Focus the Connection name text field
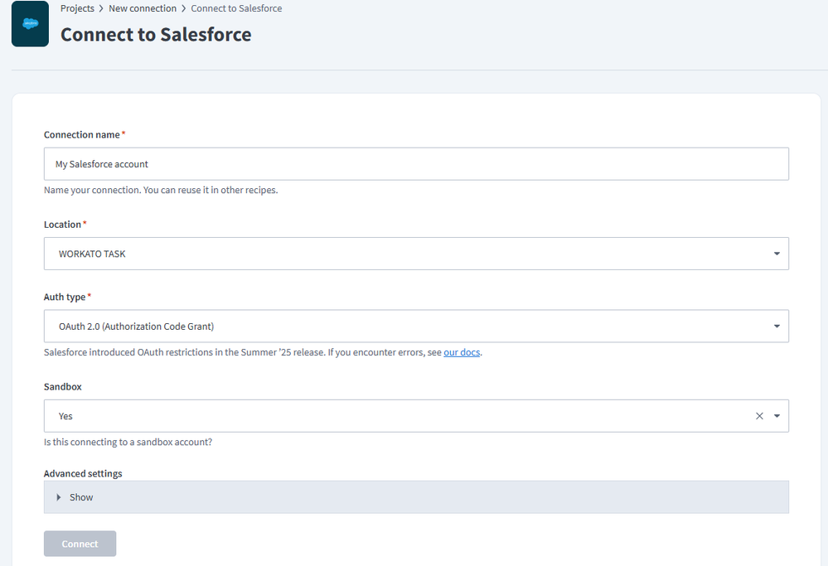The width and height of the screenshot is (828, 566). (x=415, y=164)
